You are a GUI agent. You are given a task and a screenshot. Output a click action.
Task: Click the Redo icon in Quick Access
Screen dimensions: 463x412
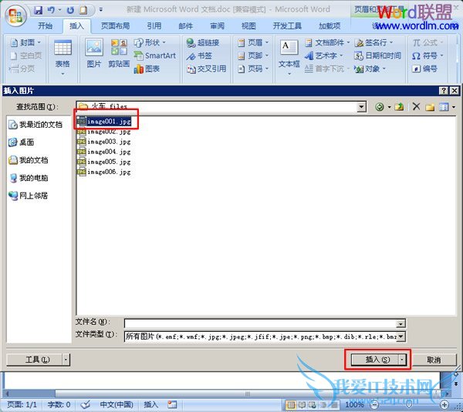click(x=70, y=10)
